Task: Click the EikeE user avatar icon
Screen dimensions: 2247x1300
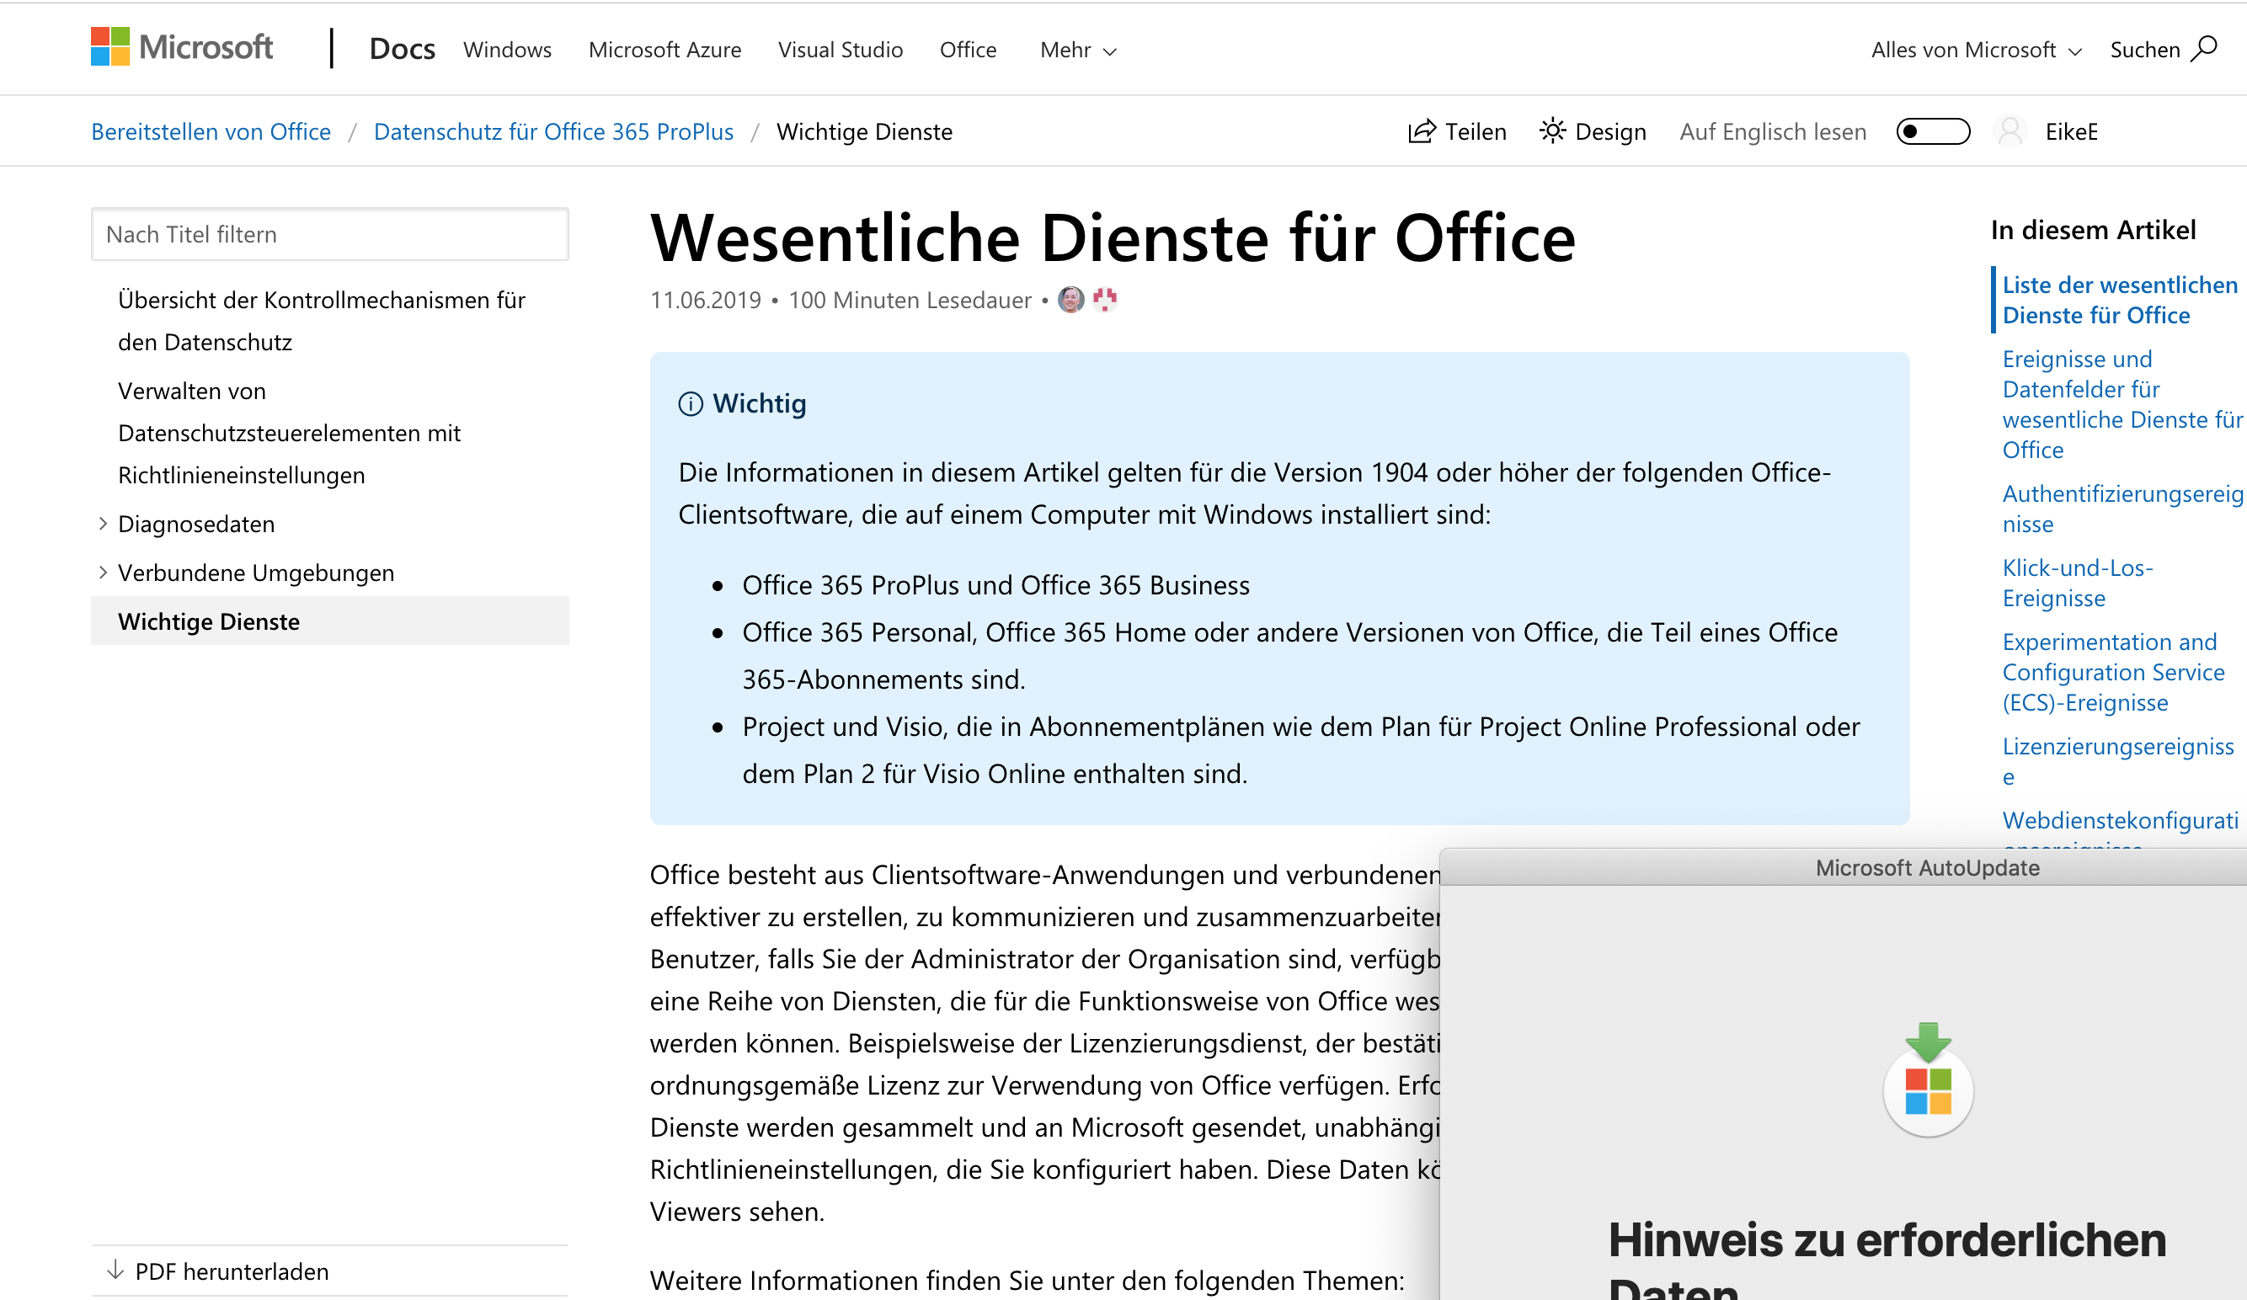Action: (x=2009, y=132)
